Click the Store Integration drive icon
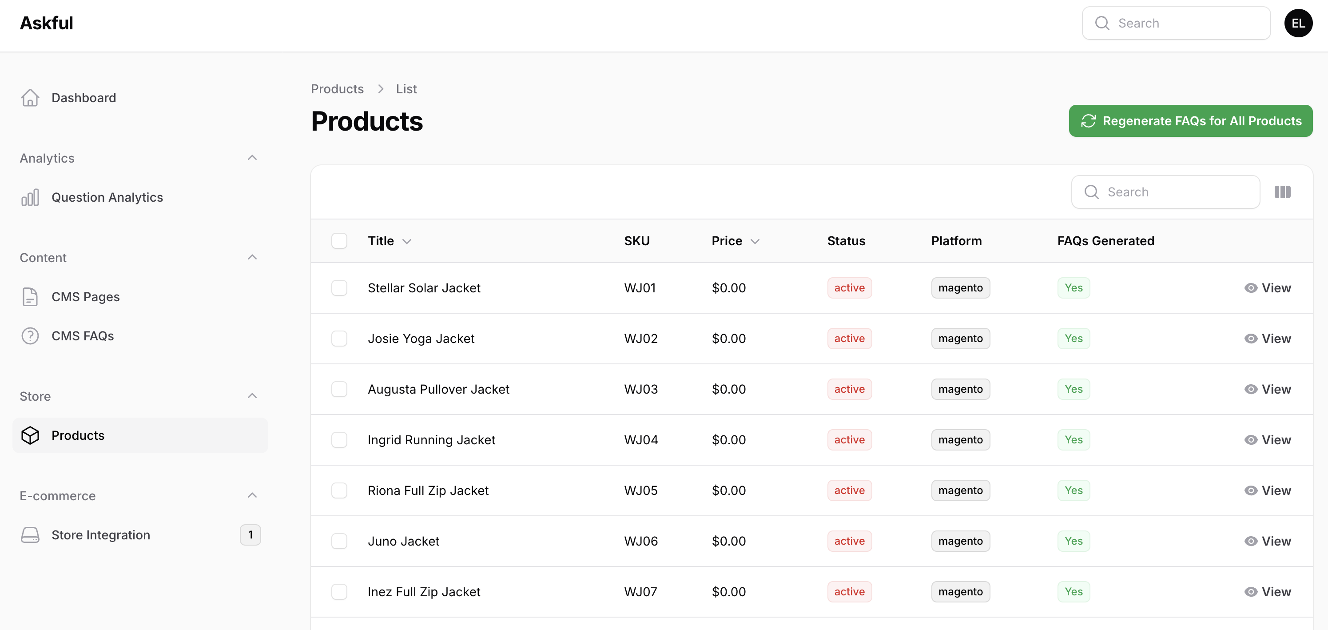 coord(30,534)
